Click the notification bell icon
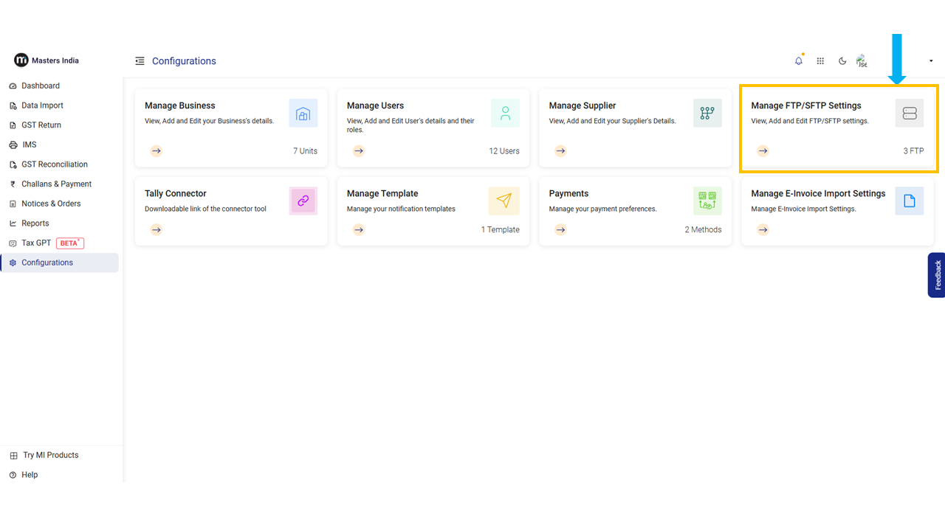This screenshot has width=945, height=531. click(x=798, y=61)
